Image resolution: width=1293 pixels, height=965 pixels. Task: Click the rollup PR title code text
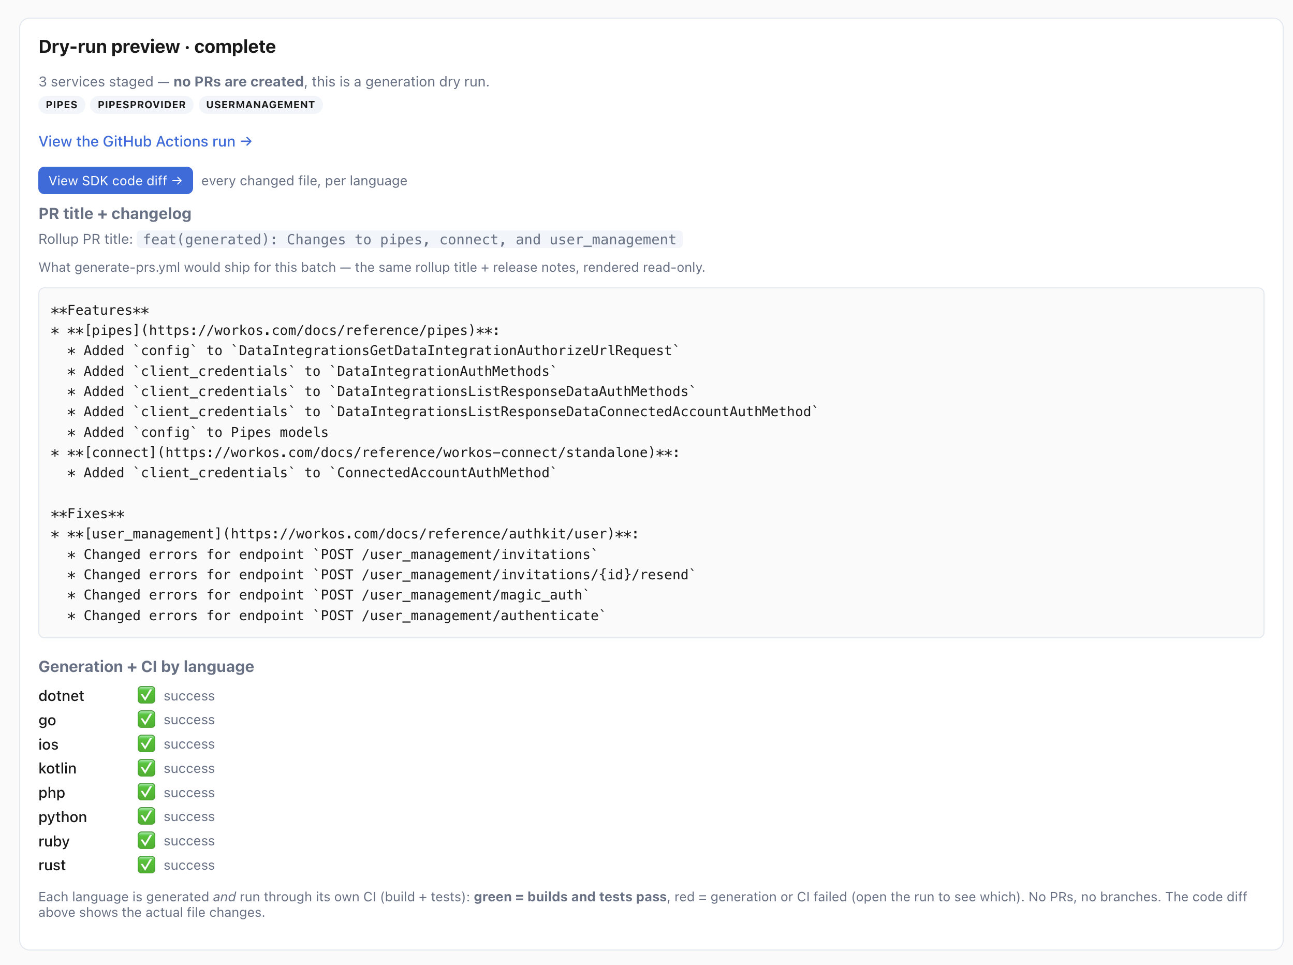click(409, 240)
